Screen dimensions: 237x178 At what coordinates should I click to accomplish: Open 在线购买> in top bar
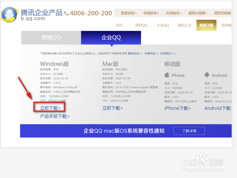[x=174, y=13]
